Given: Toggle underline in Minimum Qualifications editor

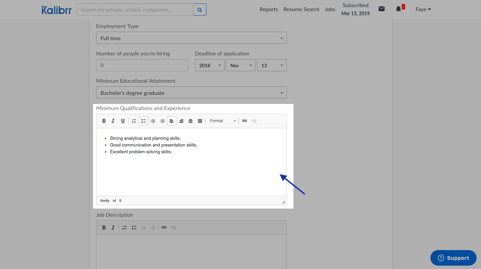Looking at the screenshot, I should pyautogui.click(x=123, y=121).
